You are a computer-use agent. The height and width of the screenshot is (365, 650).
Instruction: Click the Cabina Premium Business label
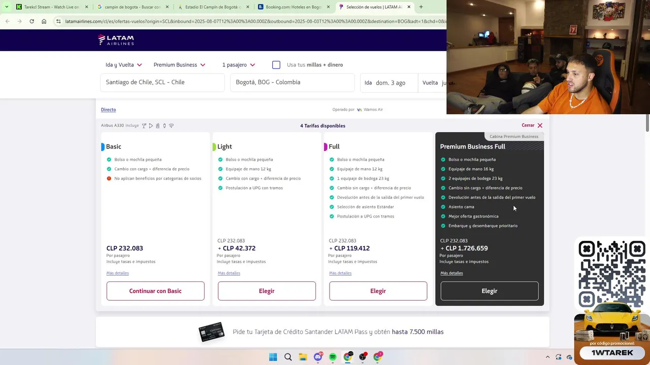(514, 136)
